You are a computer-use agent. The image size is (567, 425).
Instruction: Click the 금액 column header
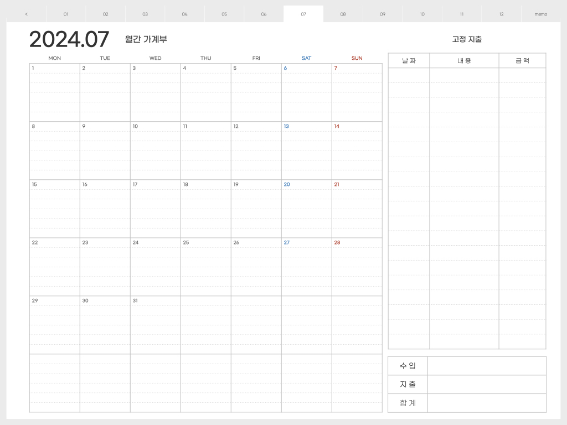click(x=523, y=61)
